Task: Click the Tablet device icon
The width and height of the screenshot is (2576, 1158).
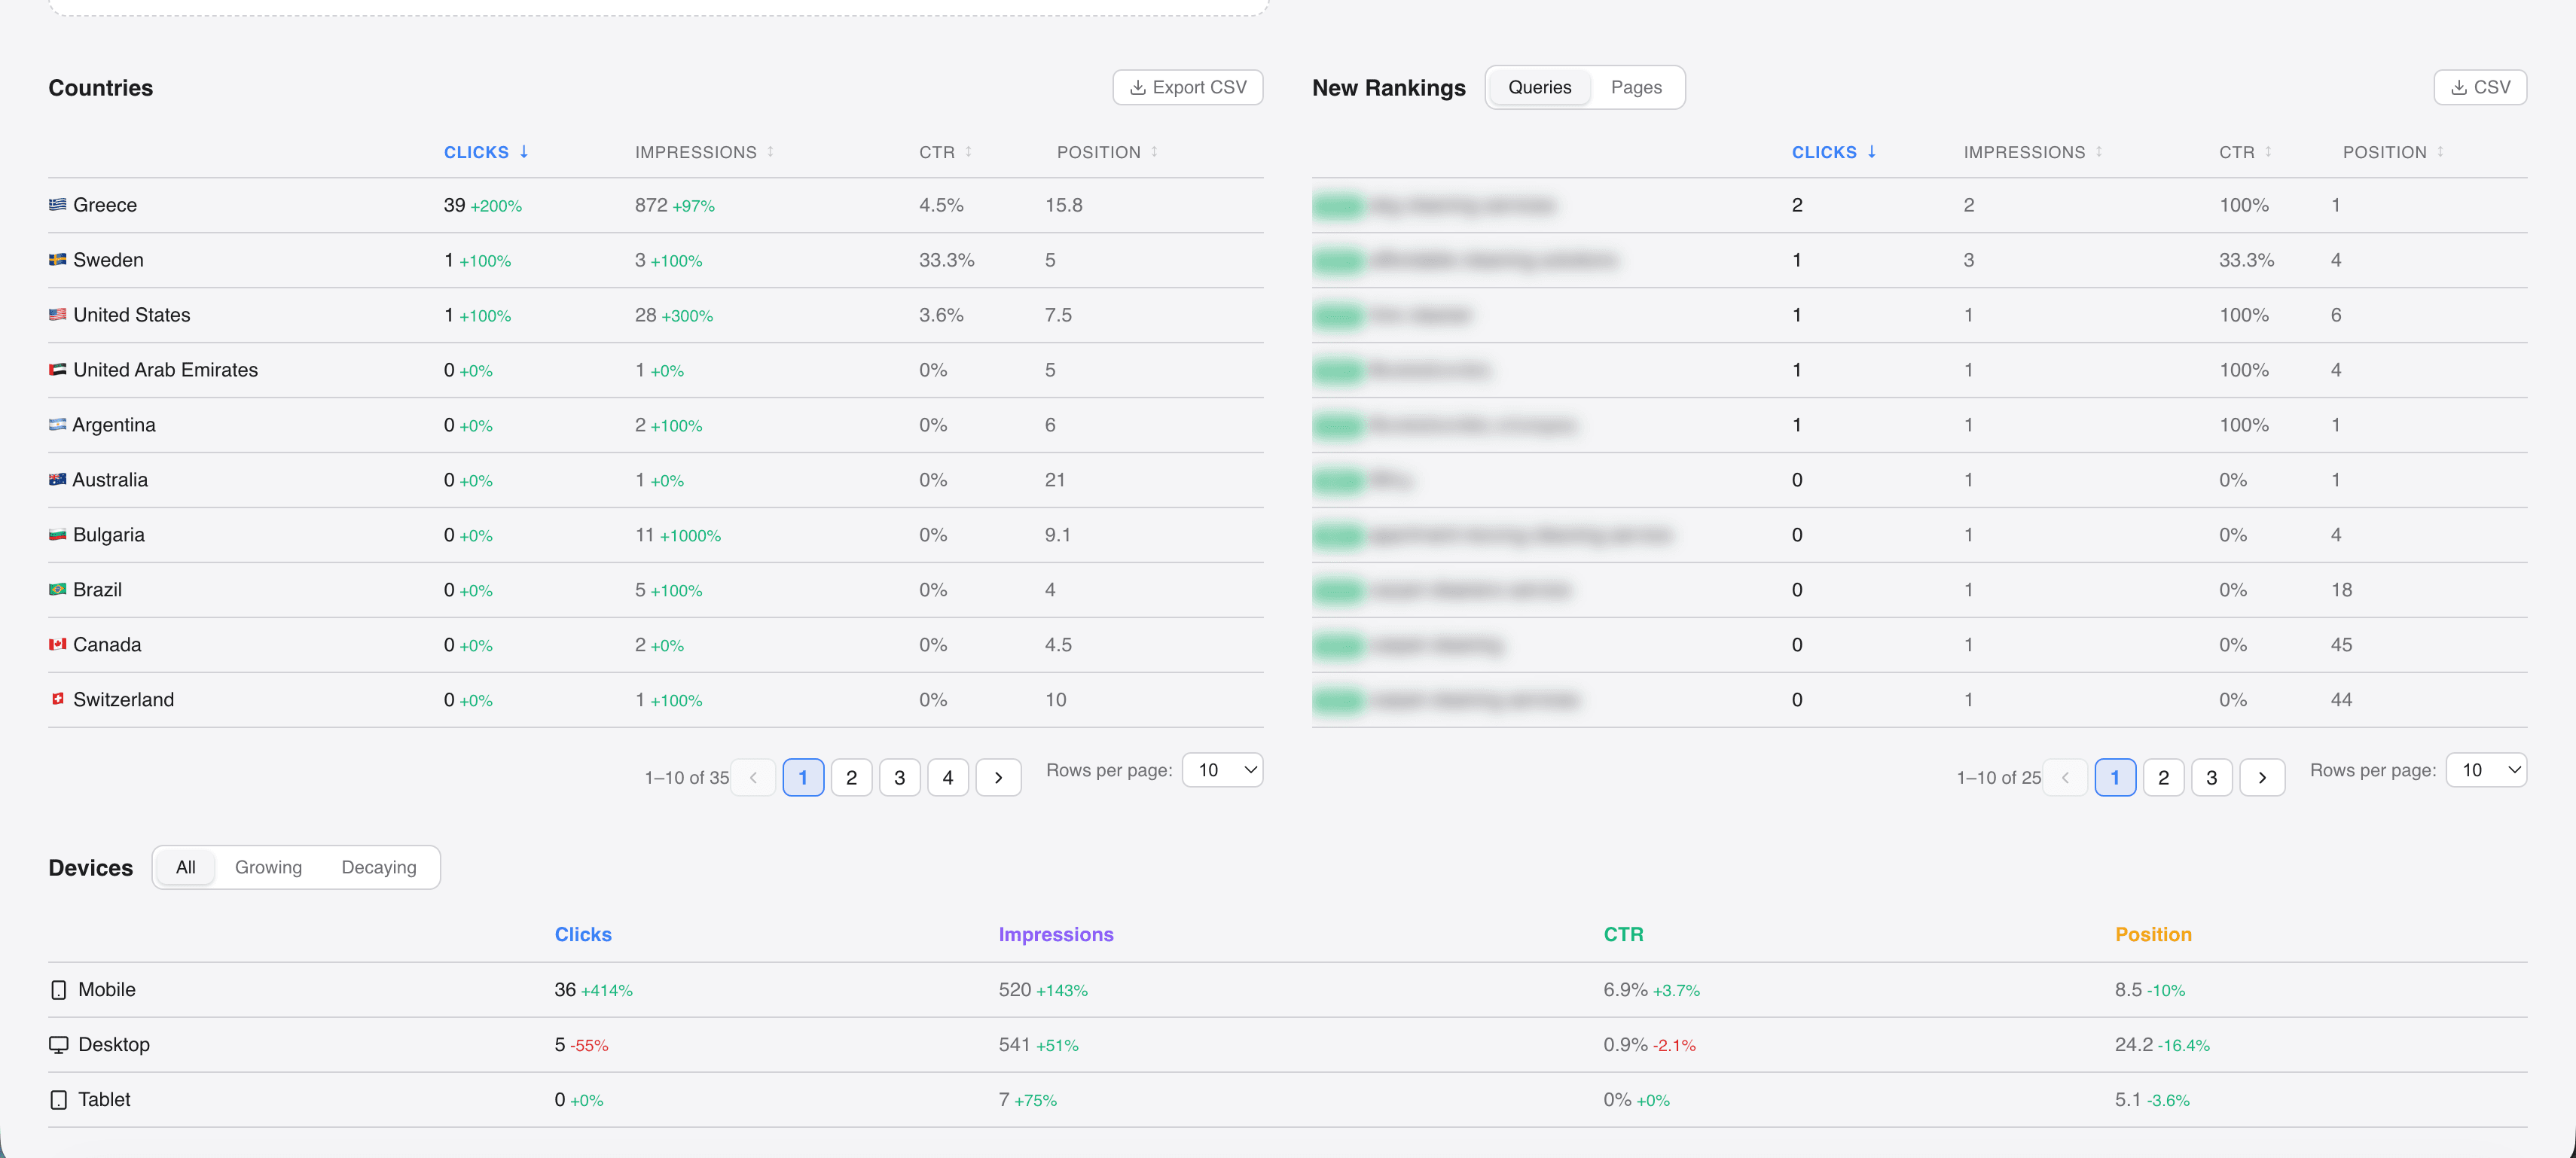Action: click(59, 1100)
